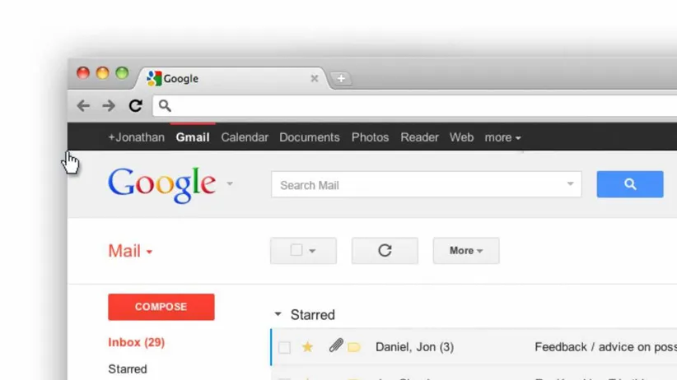
Task: Open a new browser tab with plus button
Action: (341, 78)
